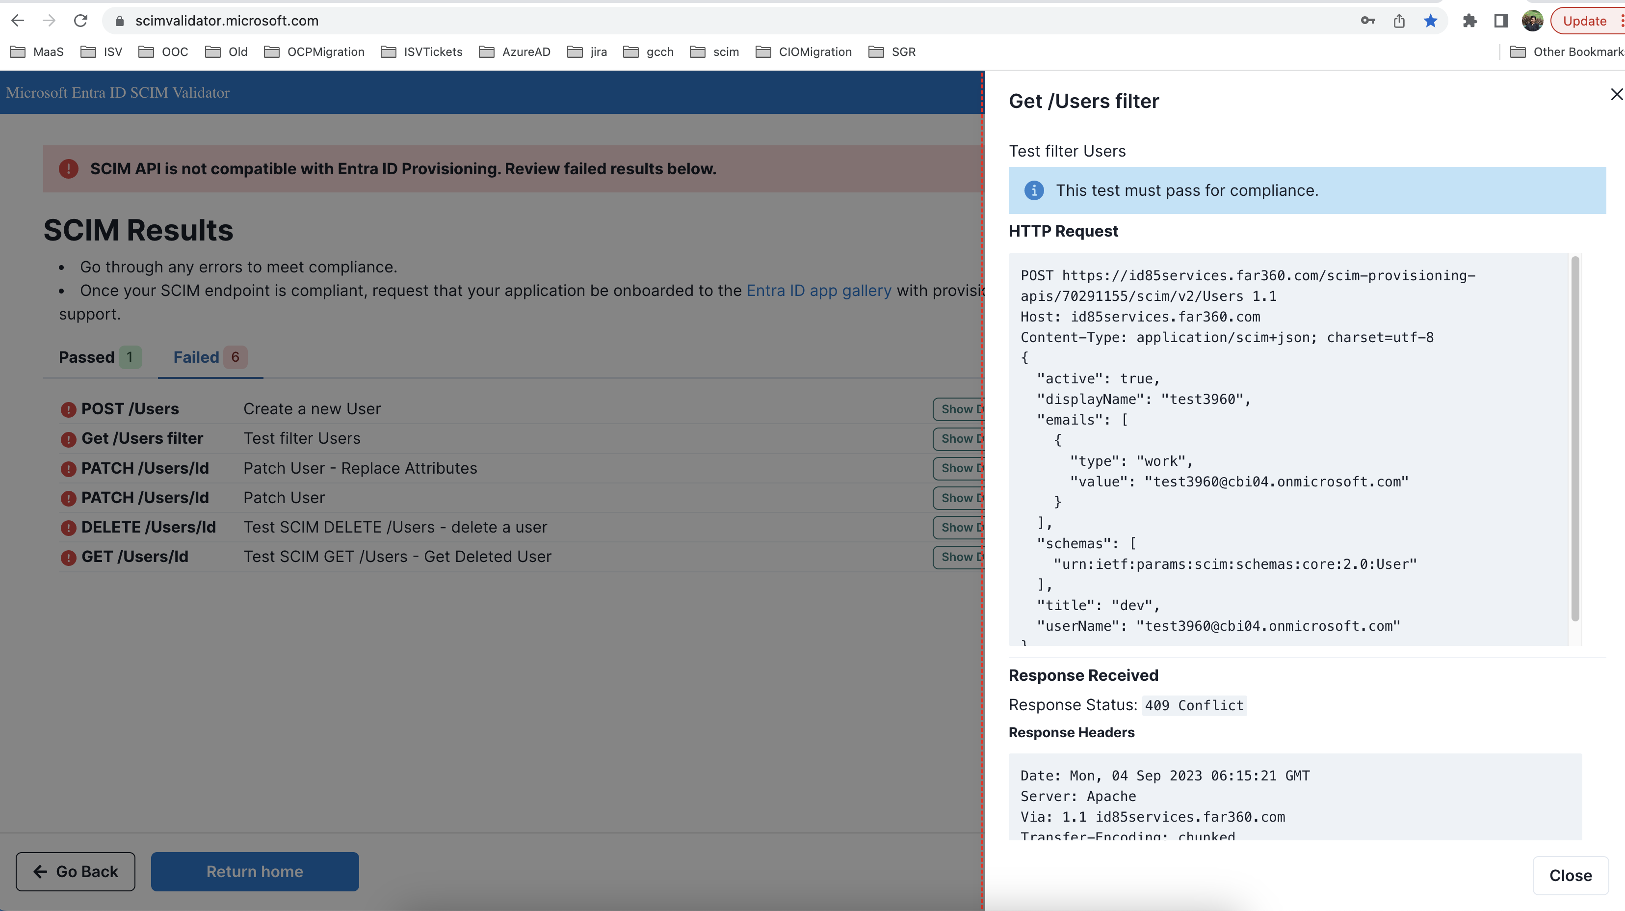Click the bookmark star icon
Viewport: 1625px width, 911px height.
coord(1430,21)
